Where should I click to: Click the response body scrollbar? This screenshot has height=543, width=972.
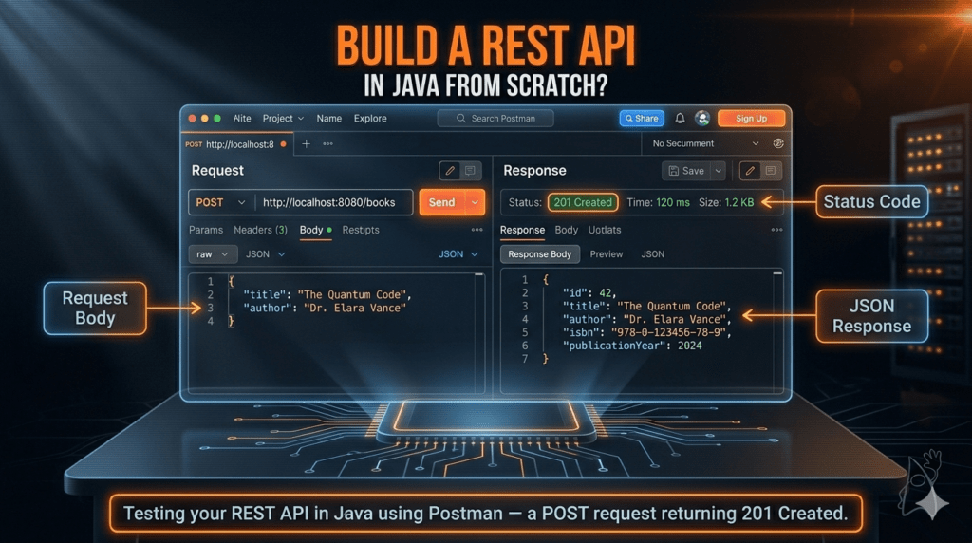coord(777,331)
